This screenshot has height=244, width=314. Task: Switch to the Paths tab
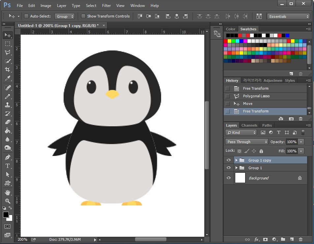(x=267, y=125)
